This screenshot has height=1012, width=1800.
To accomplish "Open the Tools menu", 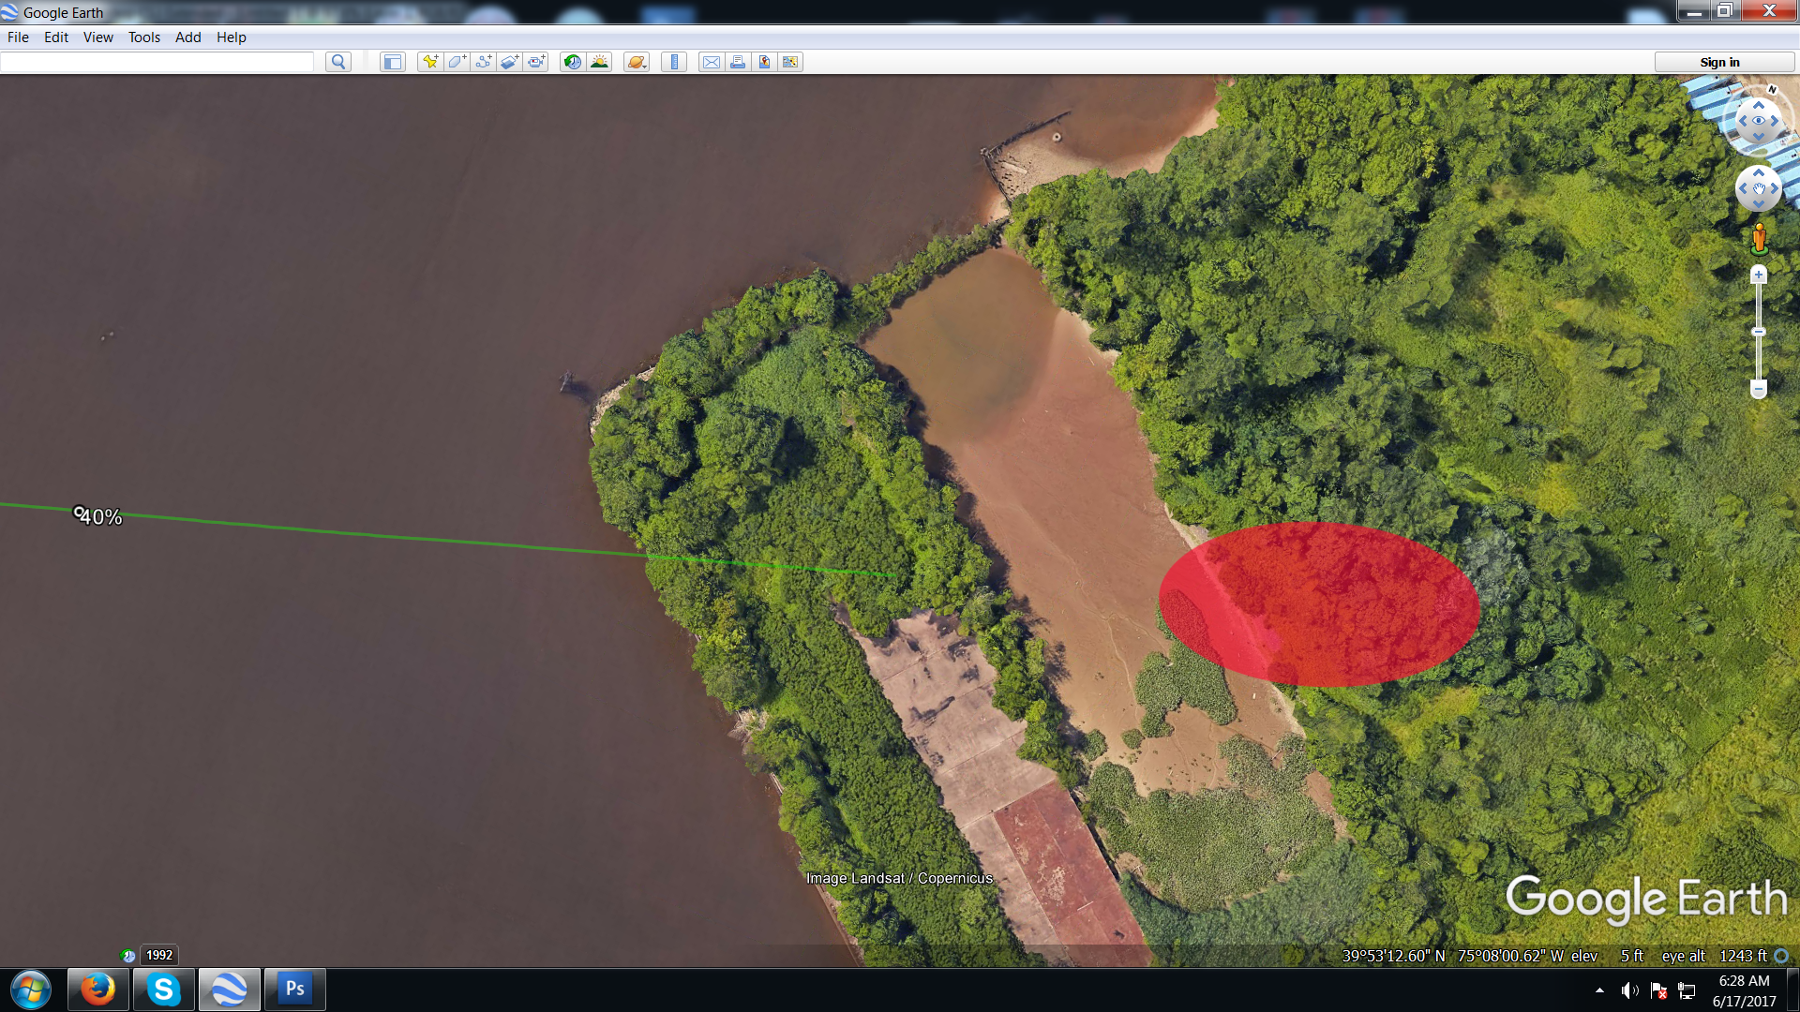I will (144, 37).
